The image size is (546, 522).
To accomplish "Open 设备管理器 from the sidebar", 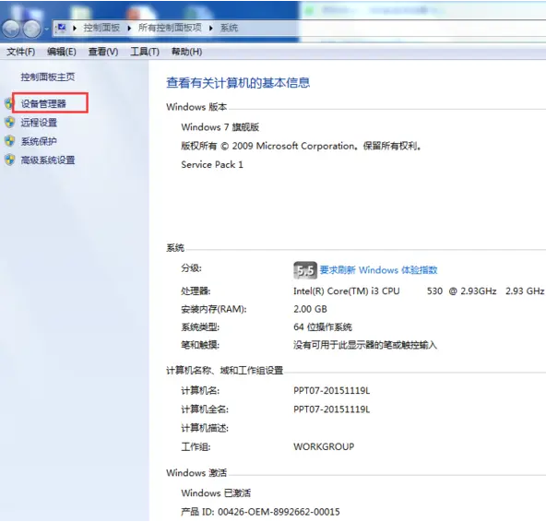I will [x=43, y=104].
